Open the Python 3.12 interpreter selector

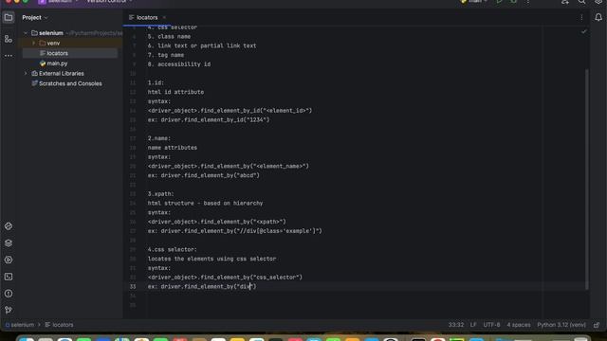point(561,325)
